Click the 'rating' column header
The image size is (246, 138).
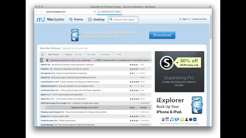[x=132, y=108]
